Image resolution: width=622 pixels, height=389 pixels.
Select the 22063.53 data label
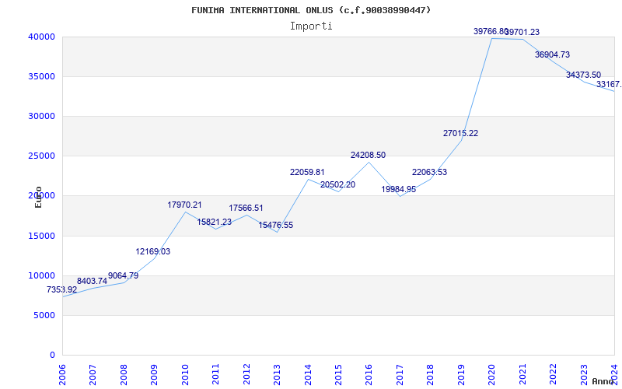click(x=430, y=172)
